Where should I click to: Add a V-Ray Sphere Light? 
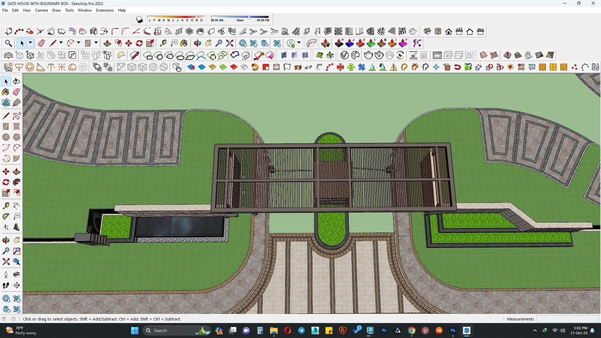pos(30,67)
